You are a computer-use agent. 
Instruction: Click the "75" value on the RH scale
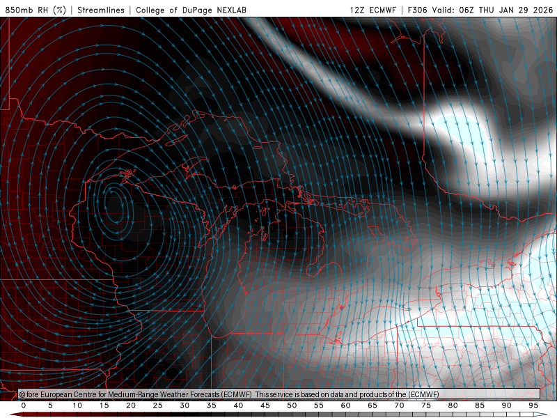[x=426, y=405]
